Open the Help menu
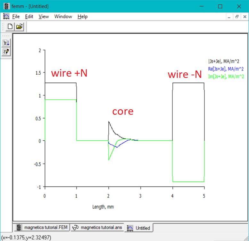This screenshot has height=241, width=249. (82, 17)
